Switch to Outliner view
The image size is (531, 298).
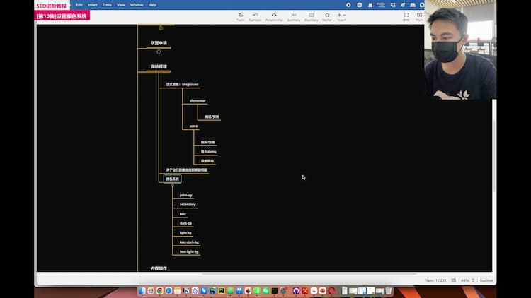point(487,280)
